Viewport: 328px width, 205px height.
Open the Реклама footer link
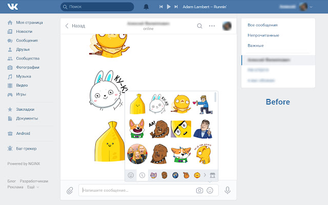pos(15,187)
